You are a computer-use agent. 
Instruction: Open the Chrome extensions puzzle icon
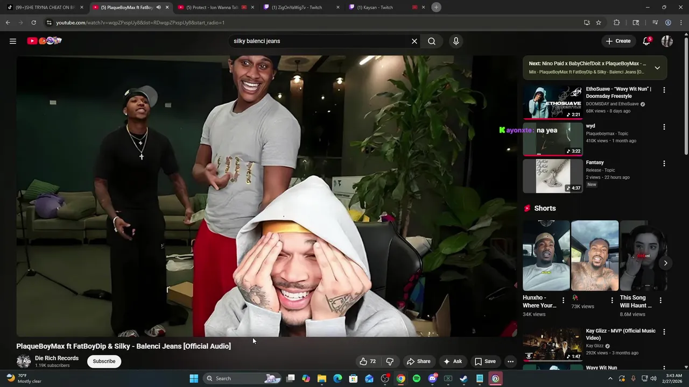[617, 23]
